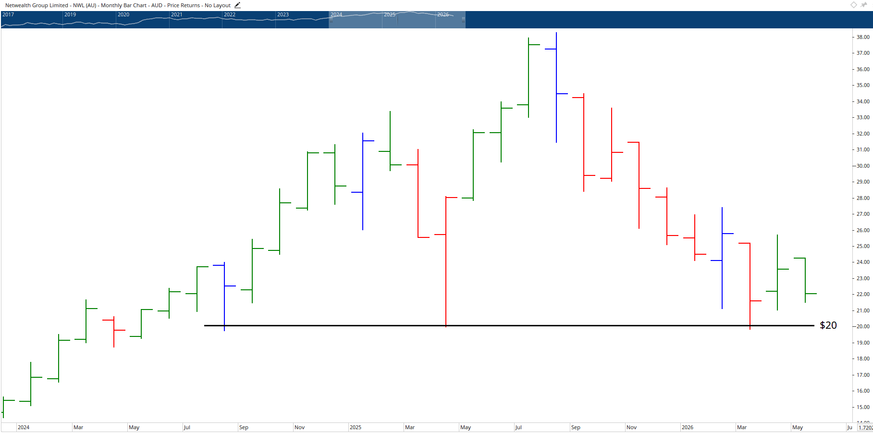The height and width of the screenshot is (434, 873).
Task: Select 2021 on the overview timeline
Action: [x=177, y=14]
